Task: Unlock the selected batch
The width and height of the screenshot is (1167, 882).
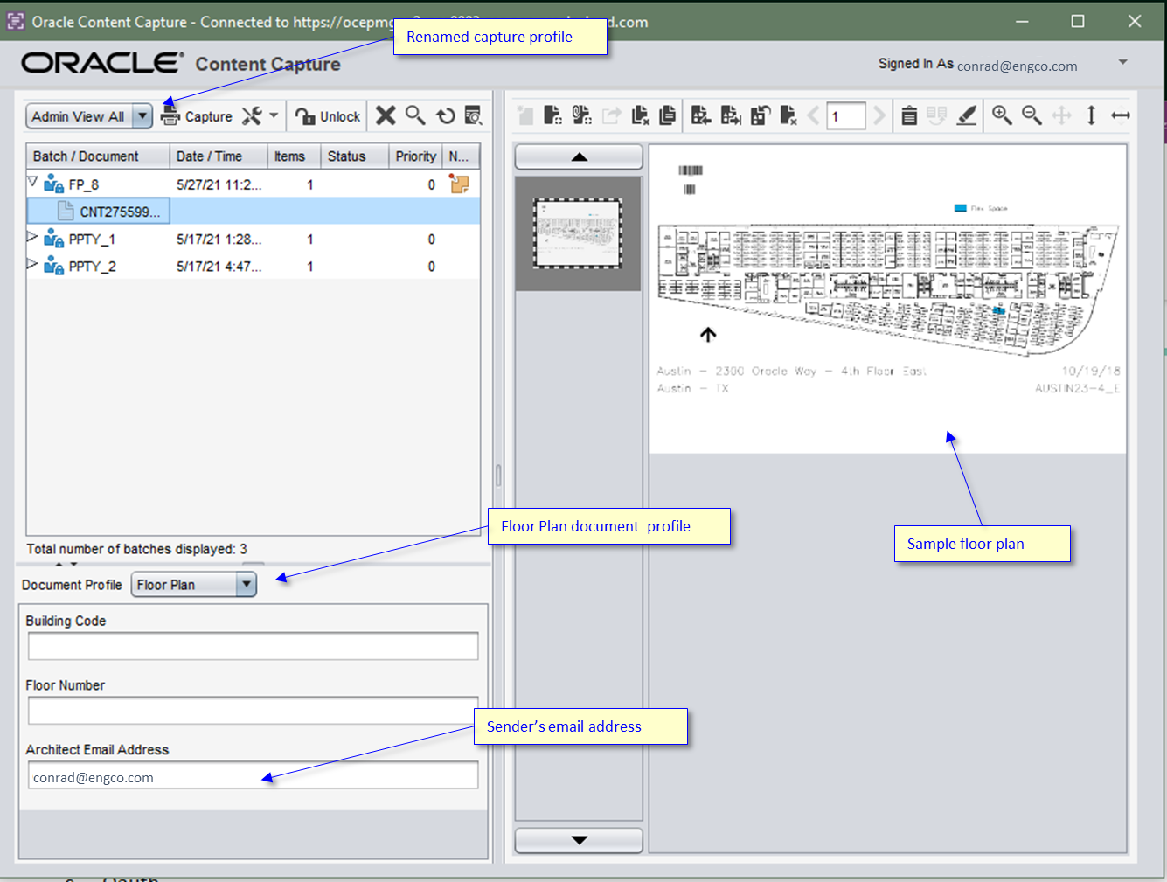Action: 327,115
